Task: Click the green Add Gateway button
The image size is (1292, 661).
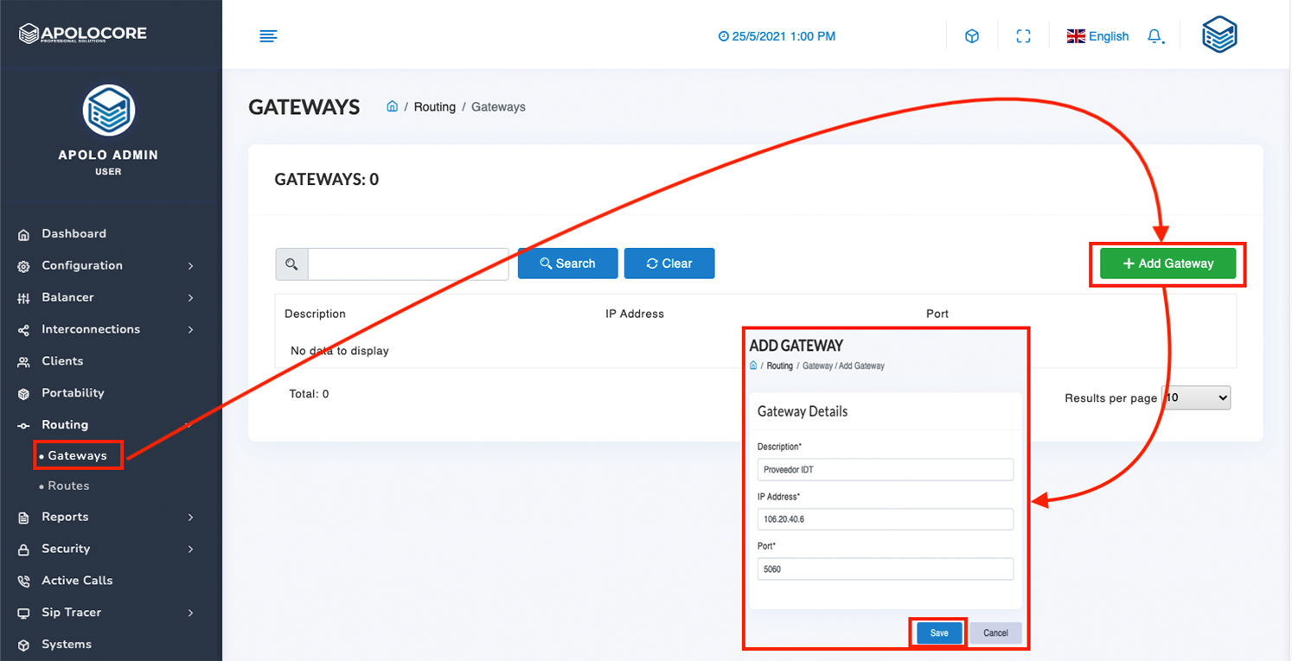Action: tap(1167, 264)
